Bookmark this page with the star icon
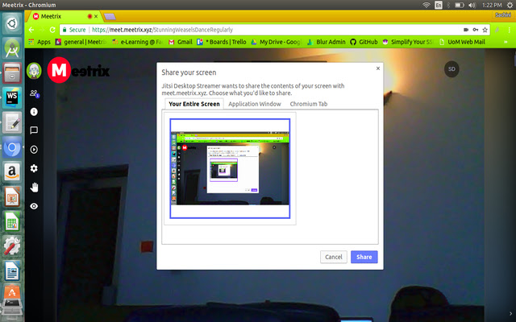This screenshot has height=322, width=516. [485, 30]
